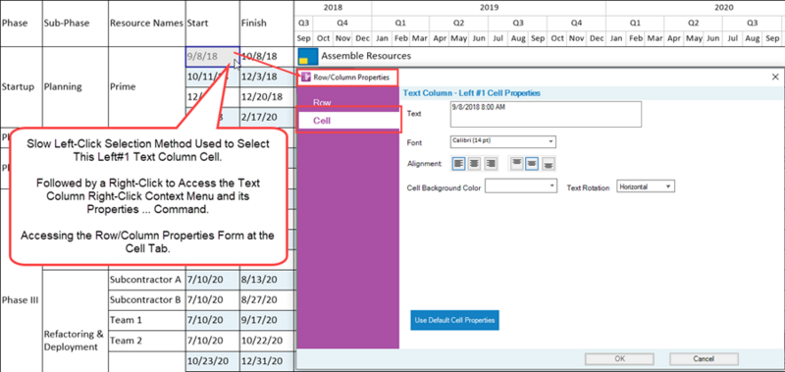This screenshot has width=785, height=372.
Task: Select the Sub-Phase column header
Action: click(x=76, y=23)
